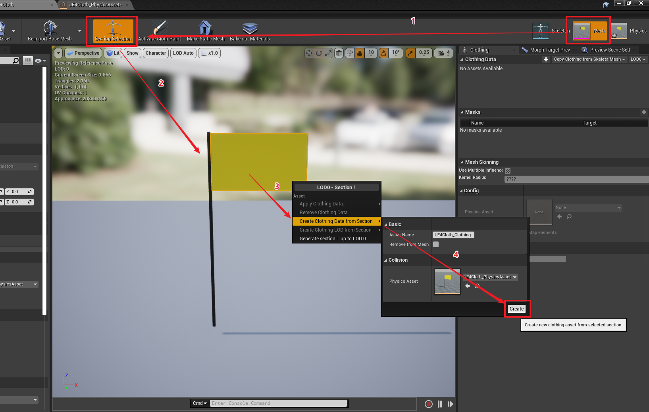This screenshot has height=412, width=649.
Task: Select Create Clothing LOD from Section
Action: pos(337,230)
